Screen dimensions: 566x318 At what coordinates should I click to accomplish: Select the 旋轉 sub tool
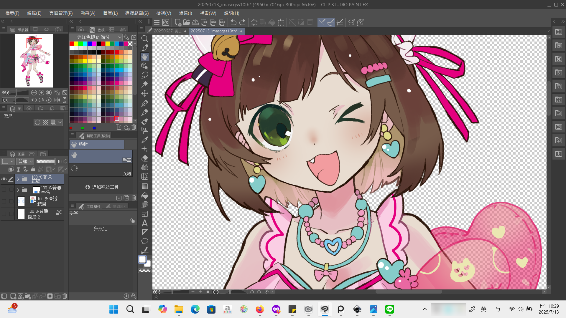[x=101, y=170]
